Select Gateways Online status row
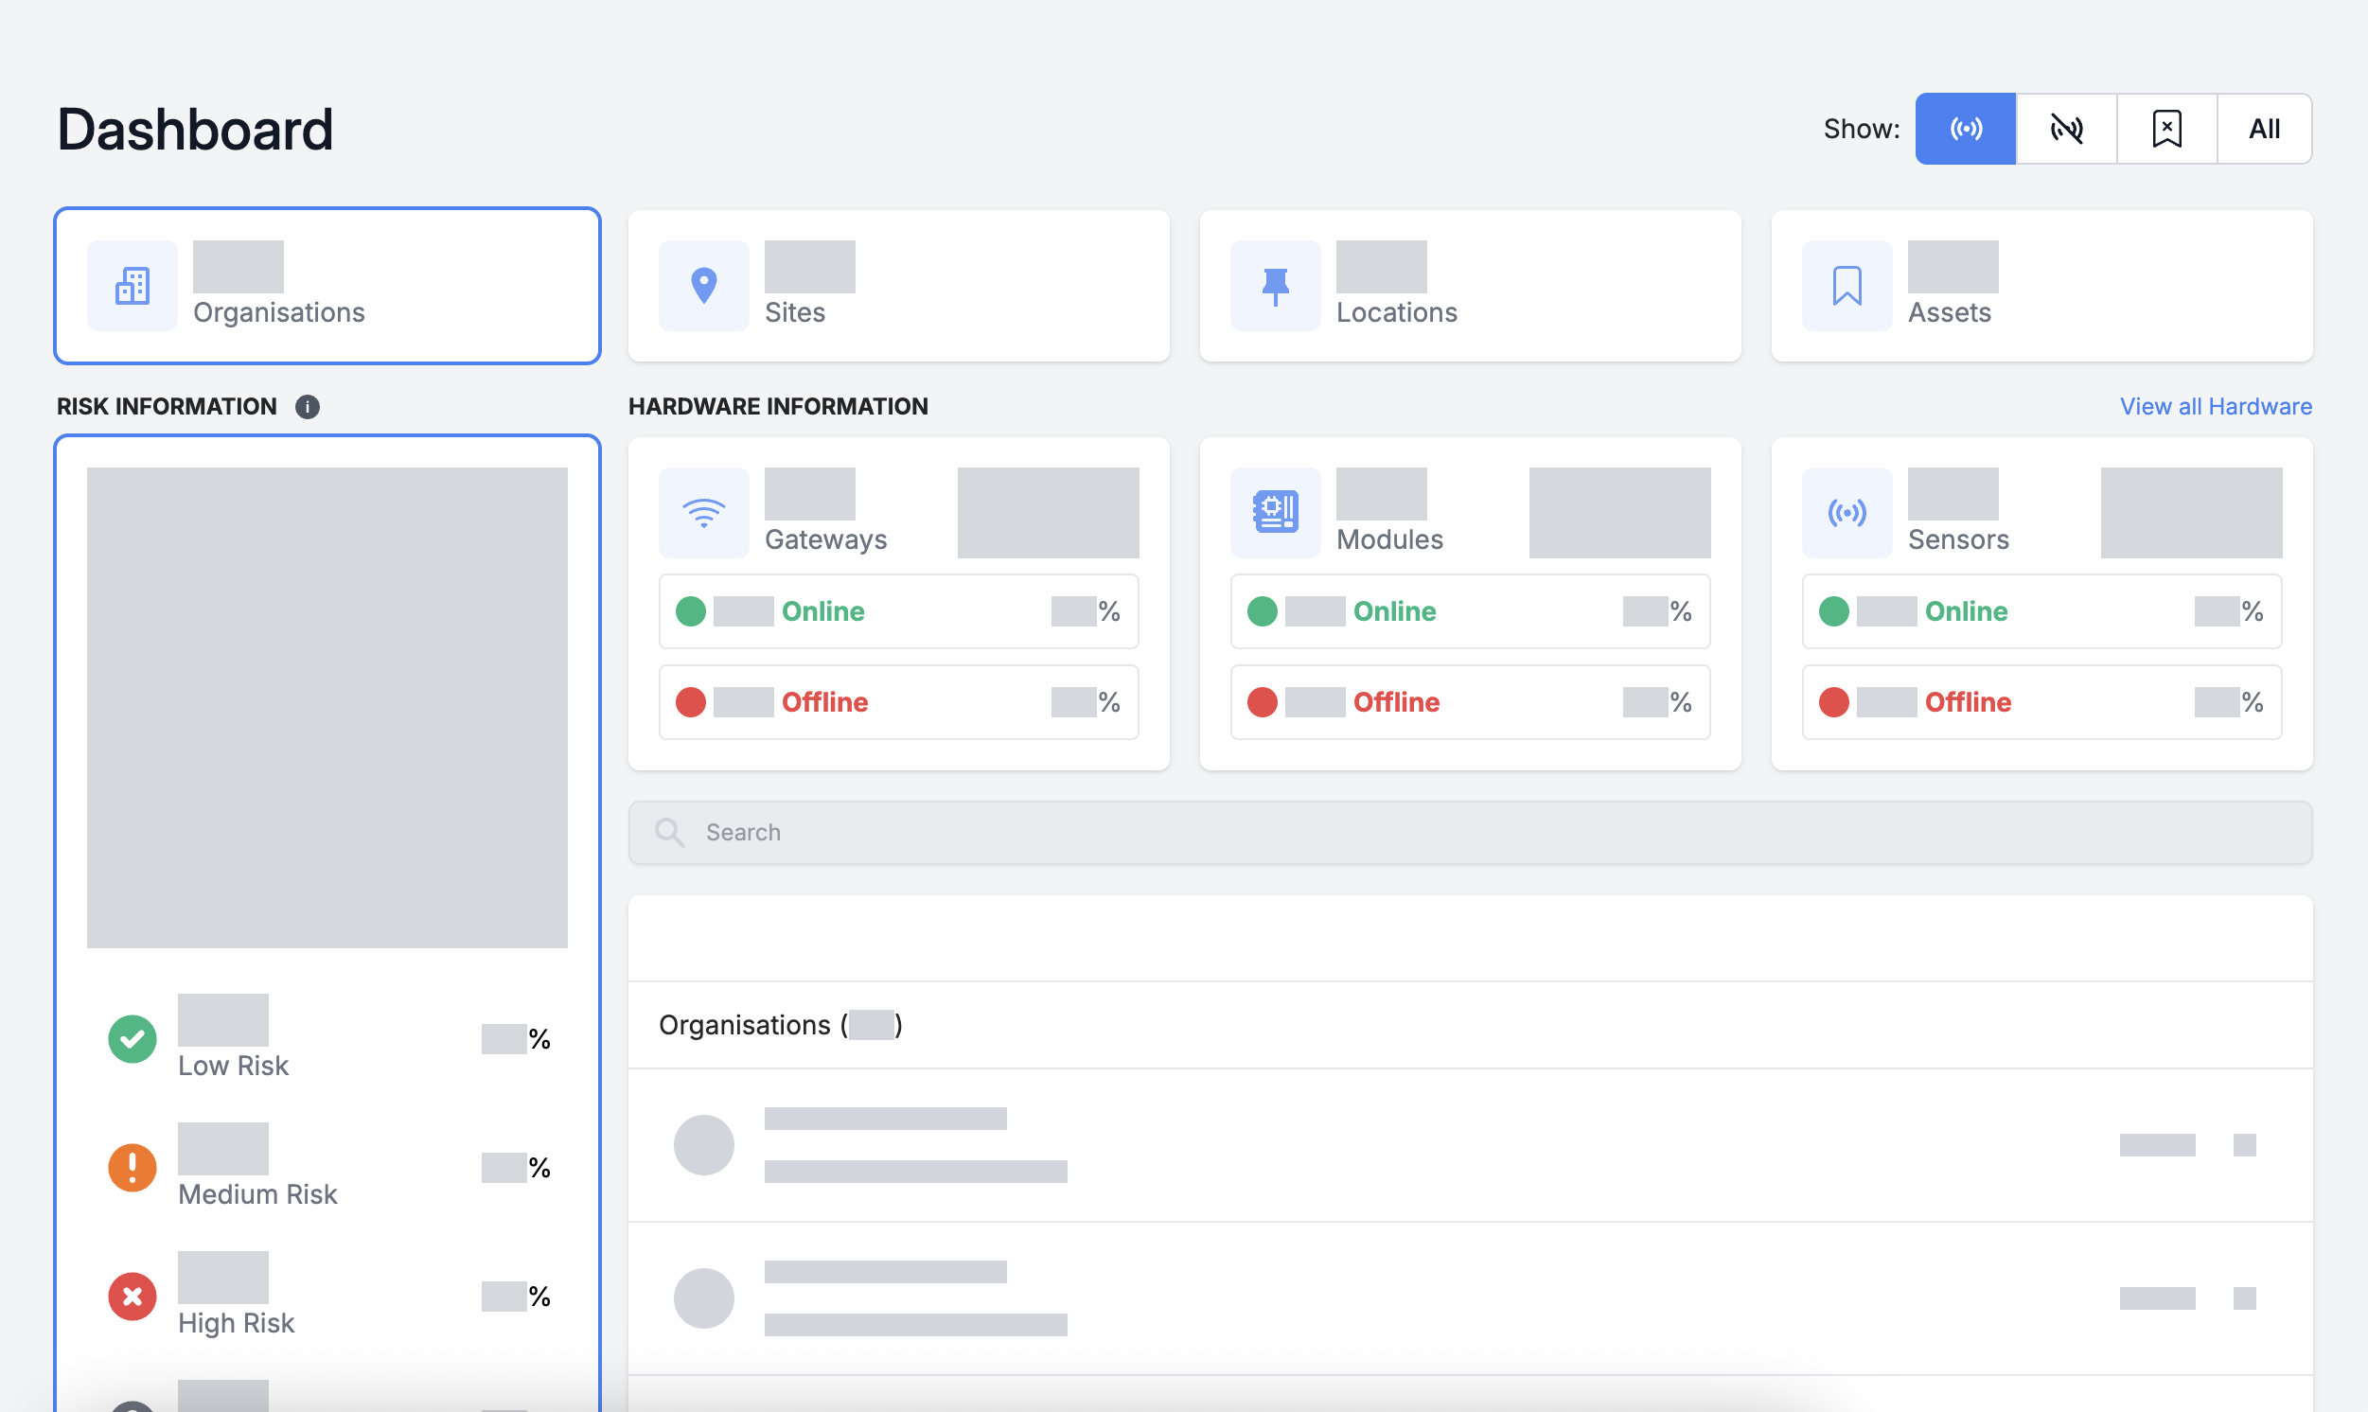 click(898, 611)
